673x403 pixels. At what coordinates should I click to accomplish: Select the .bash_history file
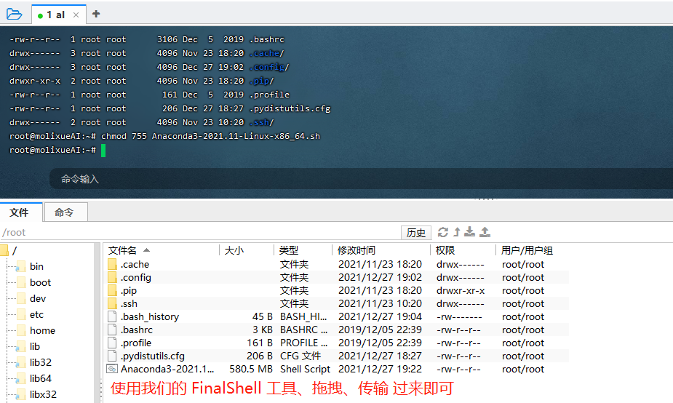tap(337, 316)
